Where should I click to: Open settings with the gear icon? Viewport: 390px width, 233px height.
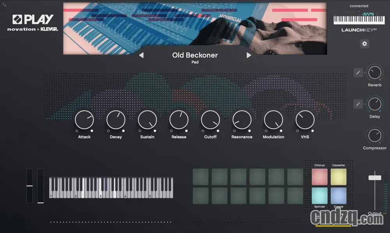[x=365, y=44]
